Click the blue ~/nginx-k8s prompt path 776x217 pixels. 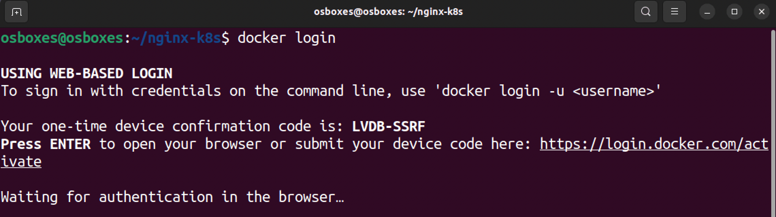pyautogui.click(x=176, y=38)
